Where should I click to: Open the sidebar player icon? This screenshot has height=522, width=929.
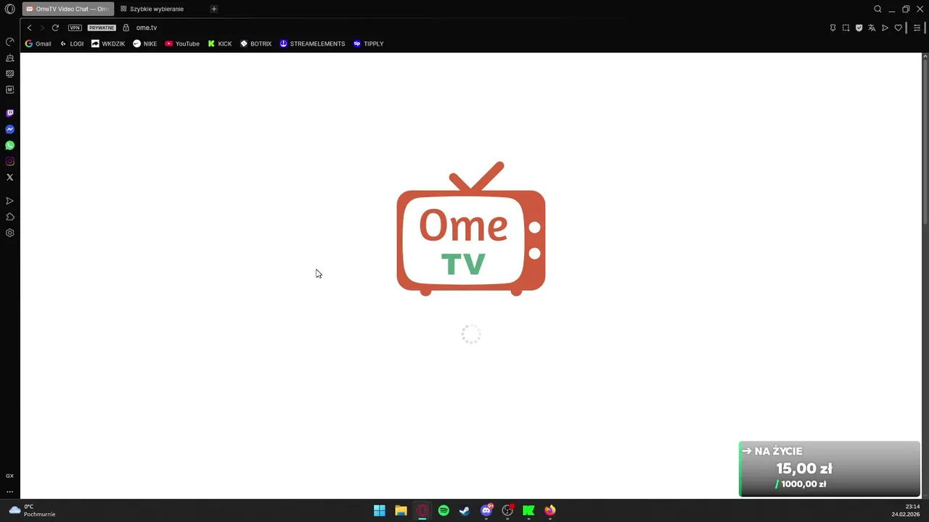tap(10, 201)
